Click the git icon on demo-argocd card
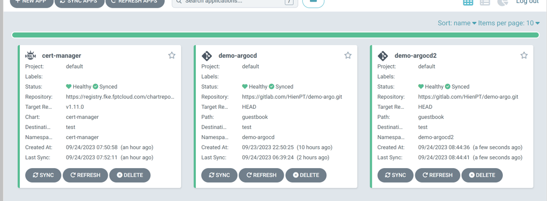The height and width of the screenshot is (201, 547). click(207, 56)
